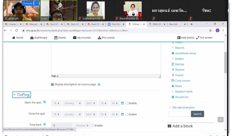Toggle Display description on course page checkbox
Image resolution: width=232 pixels, height=136 pixels.
tap(52, 84)
